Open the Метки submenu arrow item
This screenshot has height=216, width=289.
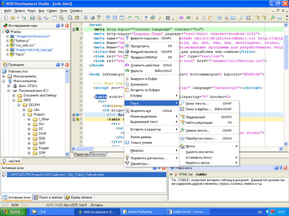[209, 146]
